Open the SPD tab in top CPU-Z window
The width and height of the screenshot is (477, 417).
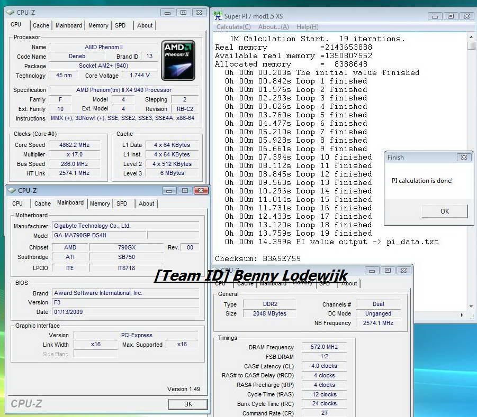[120, 25]
